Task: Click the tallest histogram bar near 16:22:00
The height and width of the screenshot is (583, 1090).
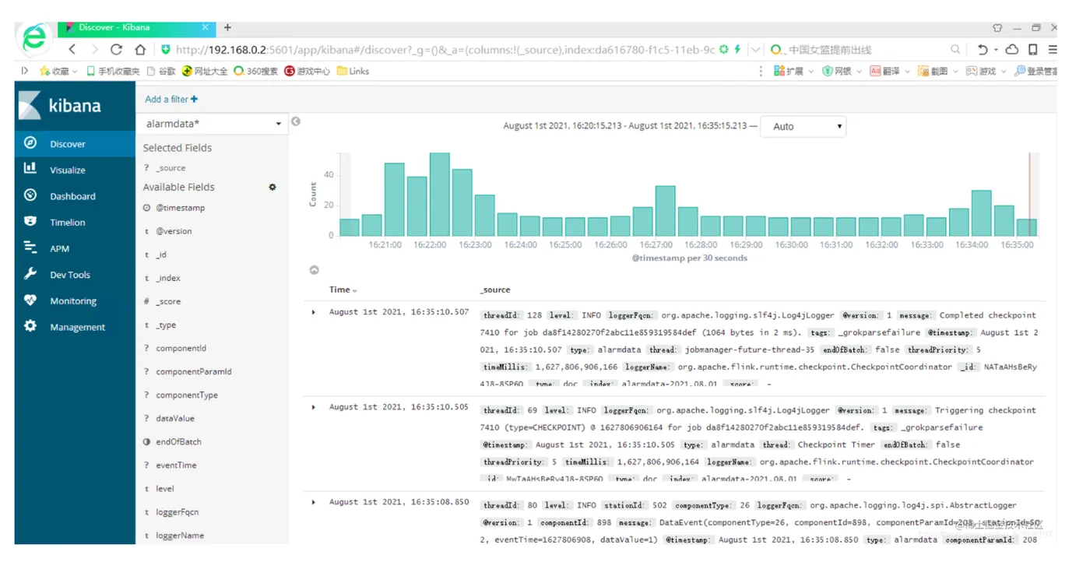Action: coord(439,195)
